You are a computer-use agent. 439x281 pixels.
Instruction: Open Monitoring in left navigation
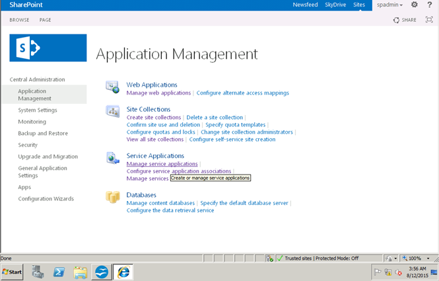pyautogui.click(x=32, y=122)
